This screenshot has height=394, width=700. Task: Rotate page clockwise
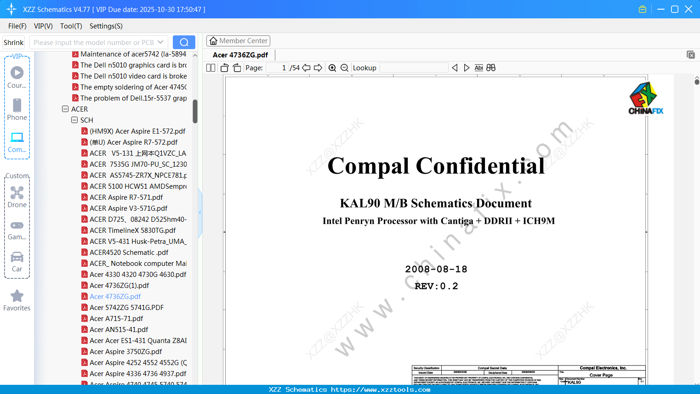tap(237, 68)
